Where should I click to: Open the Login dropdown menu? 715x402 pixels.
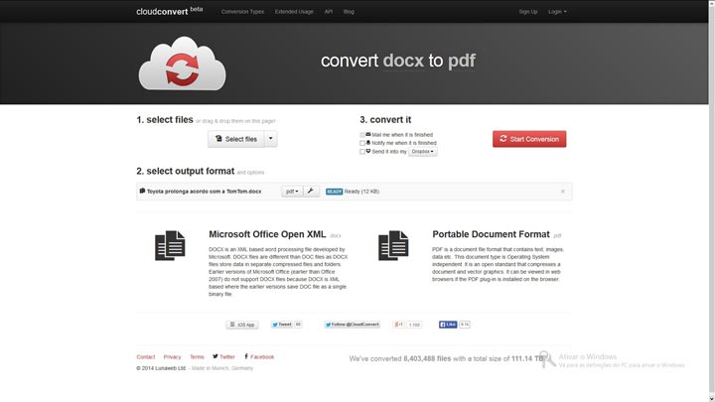[557, 12]
